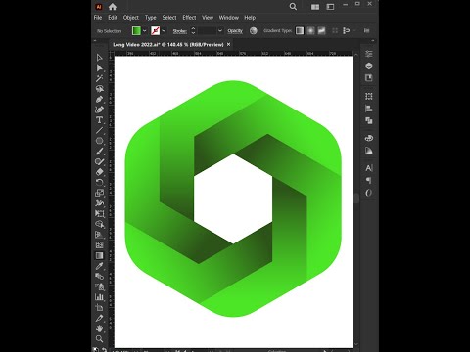The width and height of the screenshot is (470, 352).
Task: Open the Paragraph panel icon
Action: 369,181
